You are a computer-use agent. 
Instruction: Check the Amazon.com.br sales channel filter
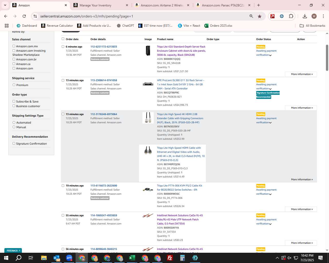pos(14,59)
